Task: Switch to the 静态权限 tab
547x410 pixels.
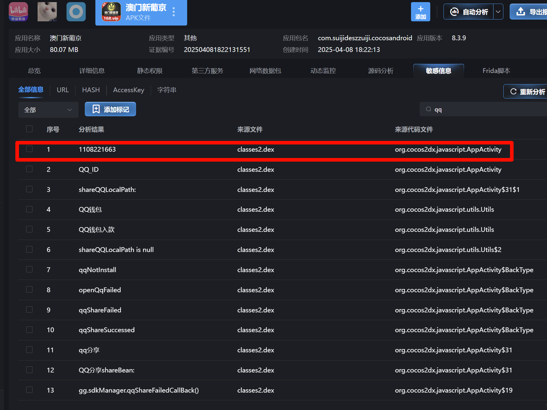Action: 150,71
